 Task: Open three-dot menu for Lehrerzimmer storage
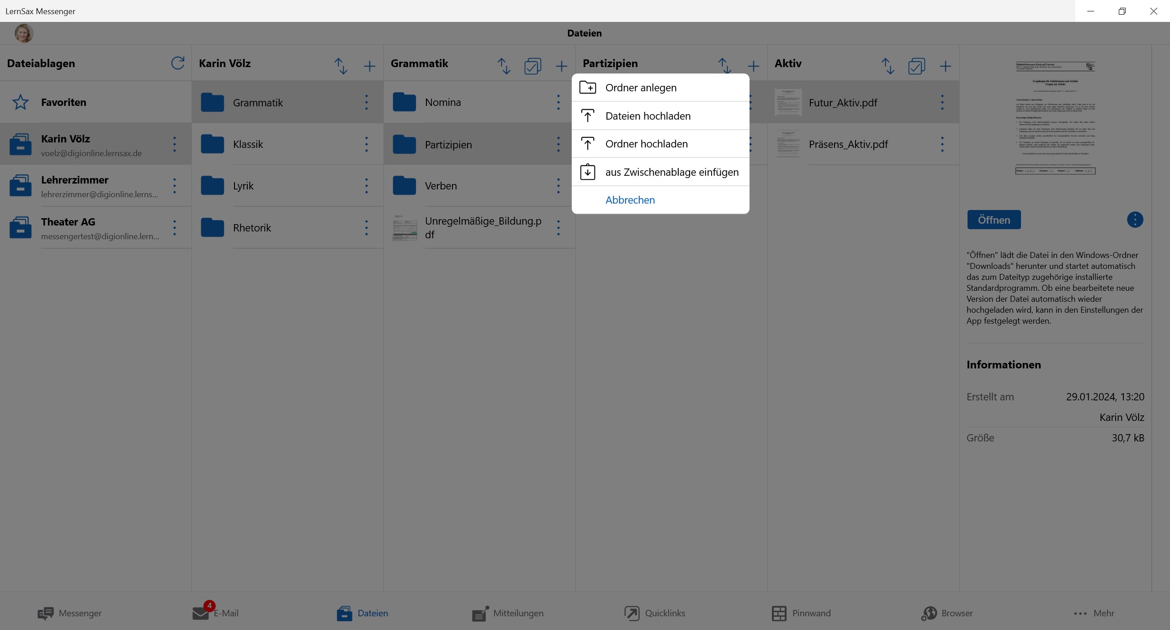(175, 186)
